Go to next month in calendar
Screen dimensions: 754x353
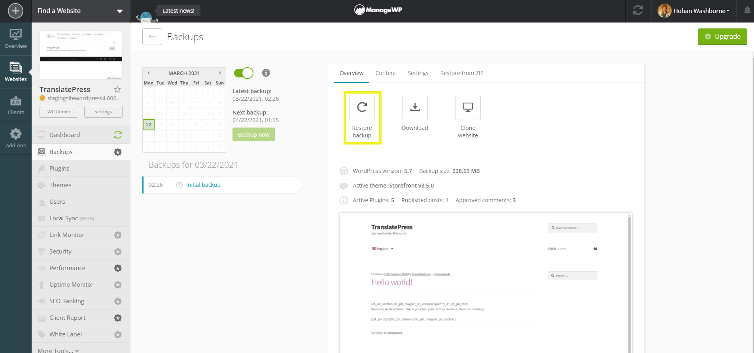click(220, 73)
